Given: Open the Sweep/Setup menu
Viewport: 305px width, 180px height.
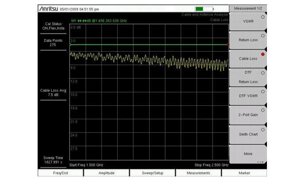Looking at the screenshot, I should (x=152, y=173).
